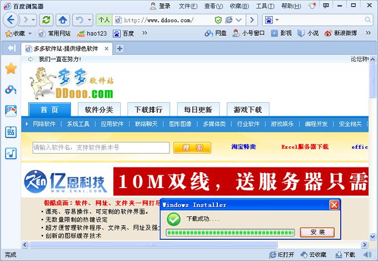Open the 网盘 cloud disk tool
Viewport: 378px width, 261px height.
point(216,33)
